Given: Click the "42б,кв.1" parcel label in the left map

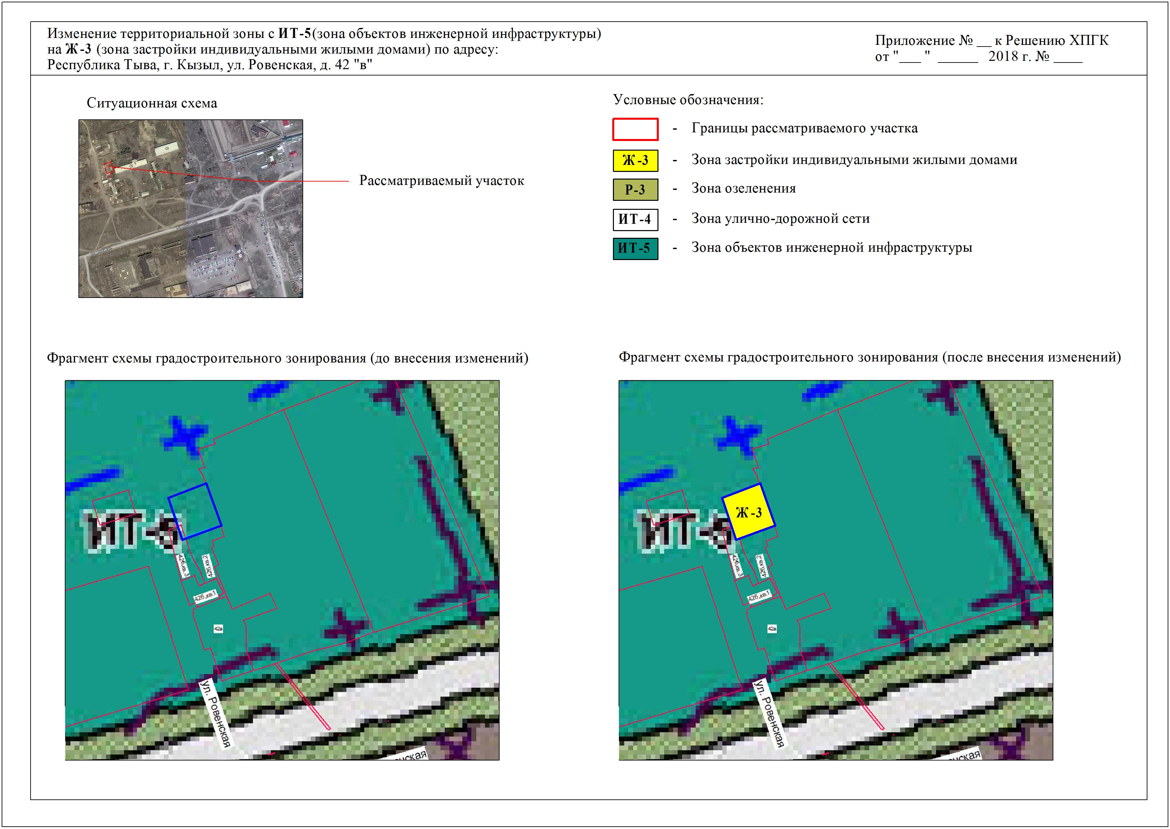Looking at the screenshot, I should (205, 596).
